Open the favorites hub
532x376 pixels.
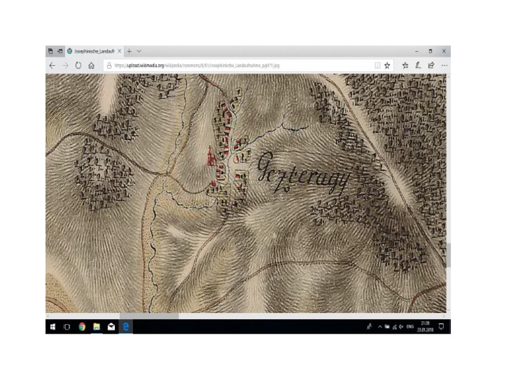[405, 65]
